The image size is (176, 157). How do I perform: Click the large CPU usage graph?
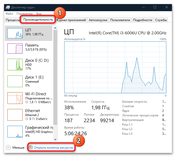[x=115, y=67]
